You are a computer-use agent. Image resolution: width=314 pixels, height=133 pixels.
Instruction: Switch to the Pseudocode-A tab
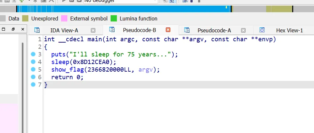click(x=214, y=30)
